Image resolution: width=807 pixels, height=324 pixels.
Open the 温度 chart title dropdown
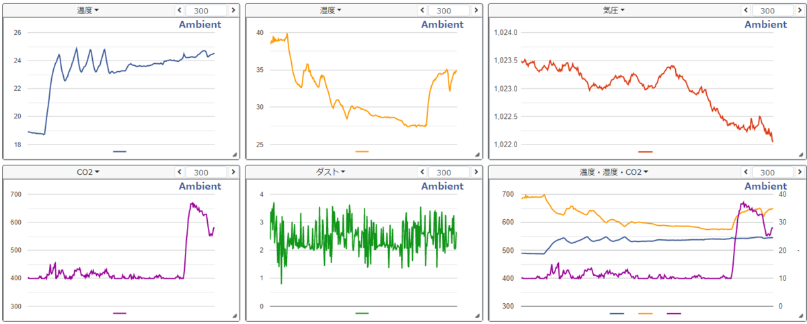(x=88, y=10)
